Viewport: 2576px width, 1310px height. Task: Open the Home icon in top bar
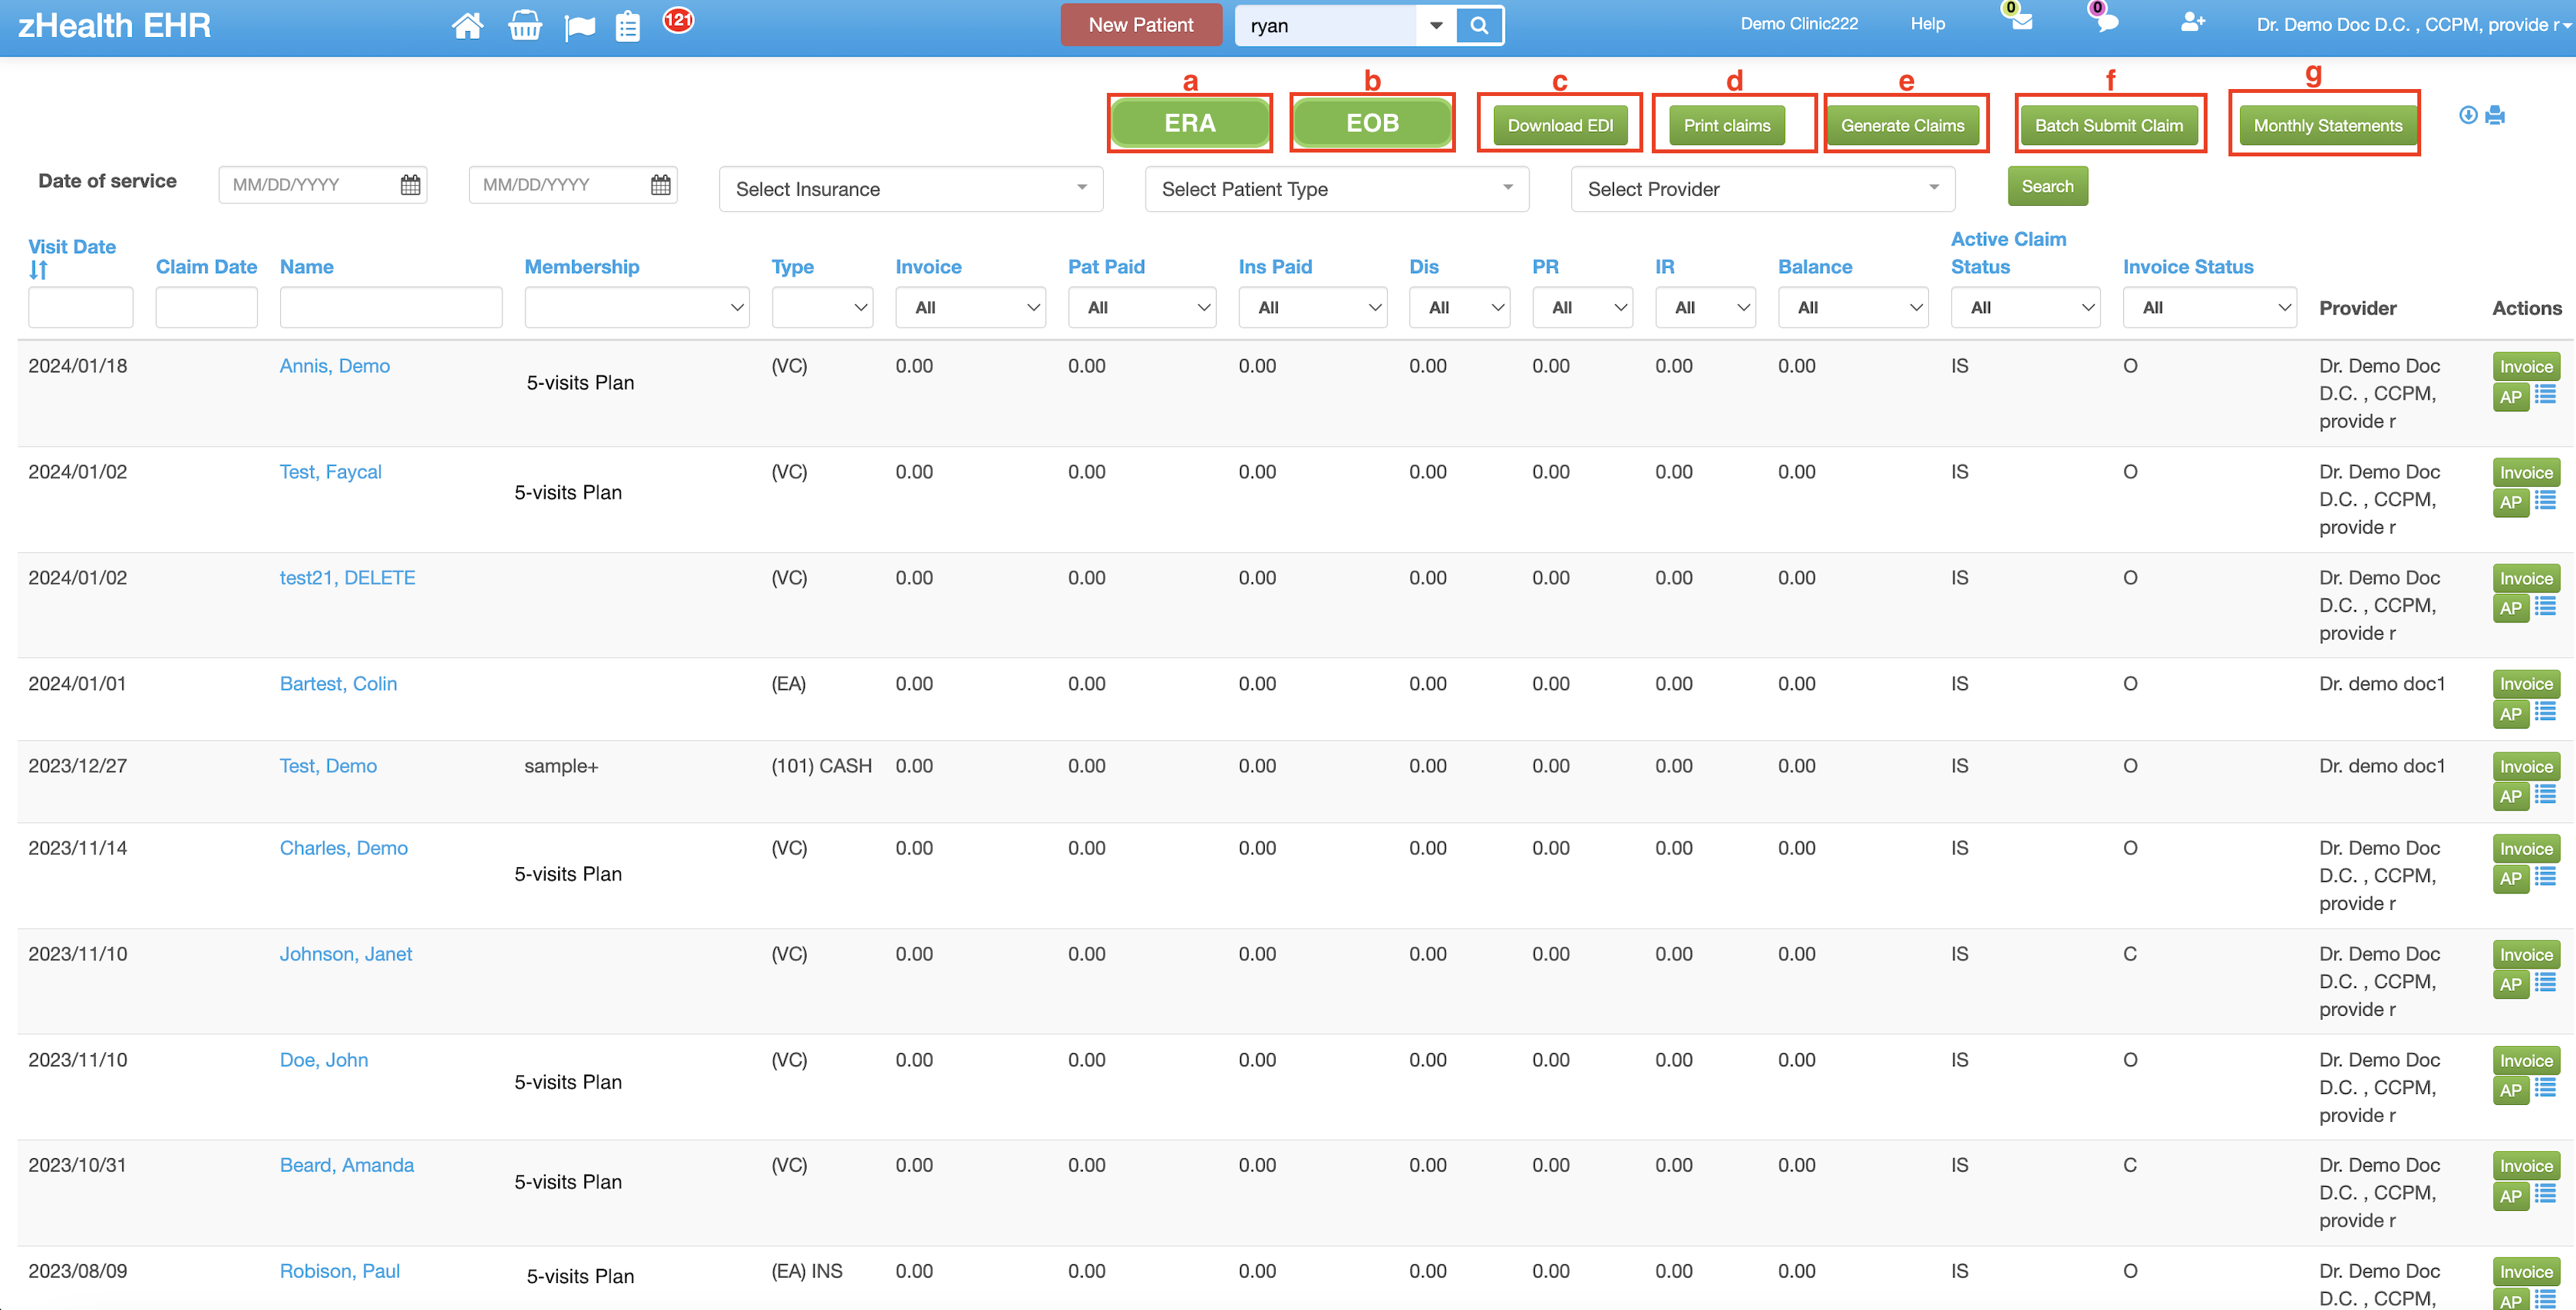pyautogui.click(x=467, y=26)
